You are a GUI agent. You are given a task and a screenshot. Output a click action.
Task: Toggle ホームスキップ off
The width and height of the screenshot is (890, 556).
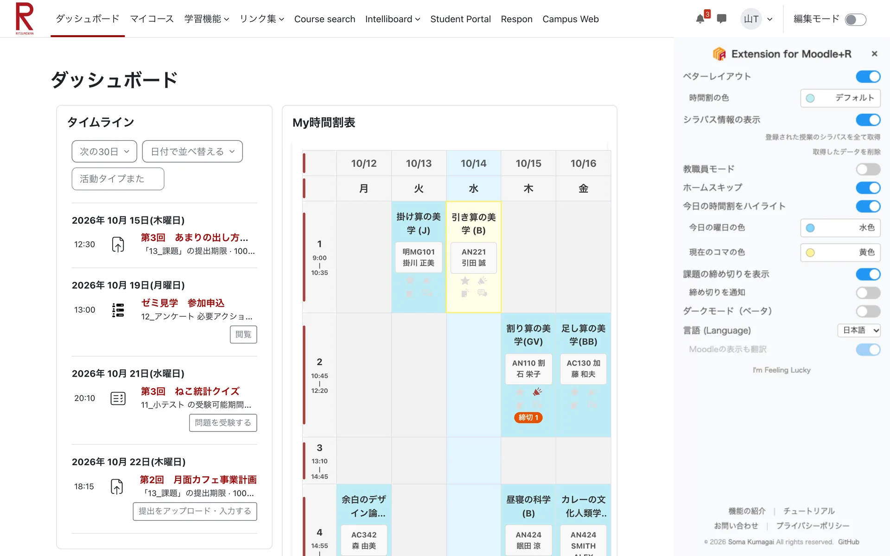(x=868, y=188)
